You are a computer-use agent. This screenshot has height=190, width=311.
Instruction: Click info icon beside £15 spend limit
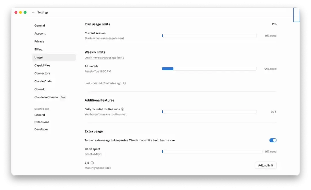click(x=92, y=163)
